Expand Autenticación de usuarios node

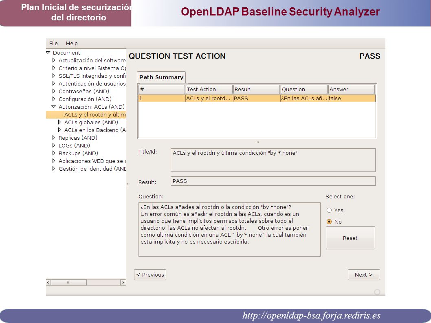click(x=54, y=83)
